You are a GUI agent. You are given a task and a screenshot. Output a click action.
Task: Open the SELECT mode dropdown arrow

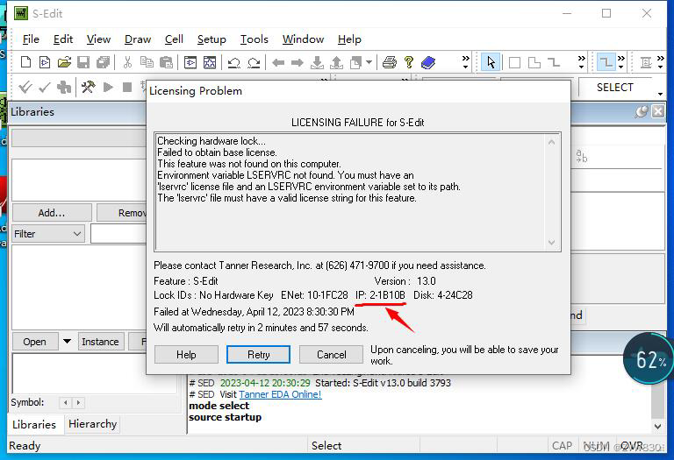coord(660,94)
